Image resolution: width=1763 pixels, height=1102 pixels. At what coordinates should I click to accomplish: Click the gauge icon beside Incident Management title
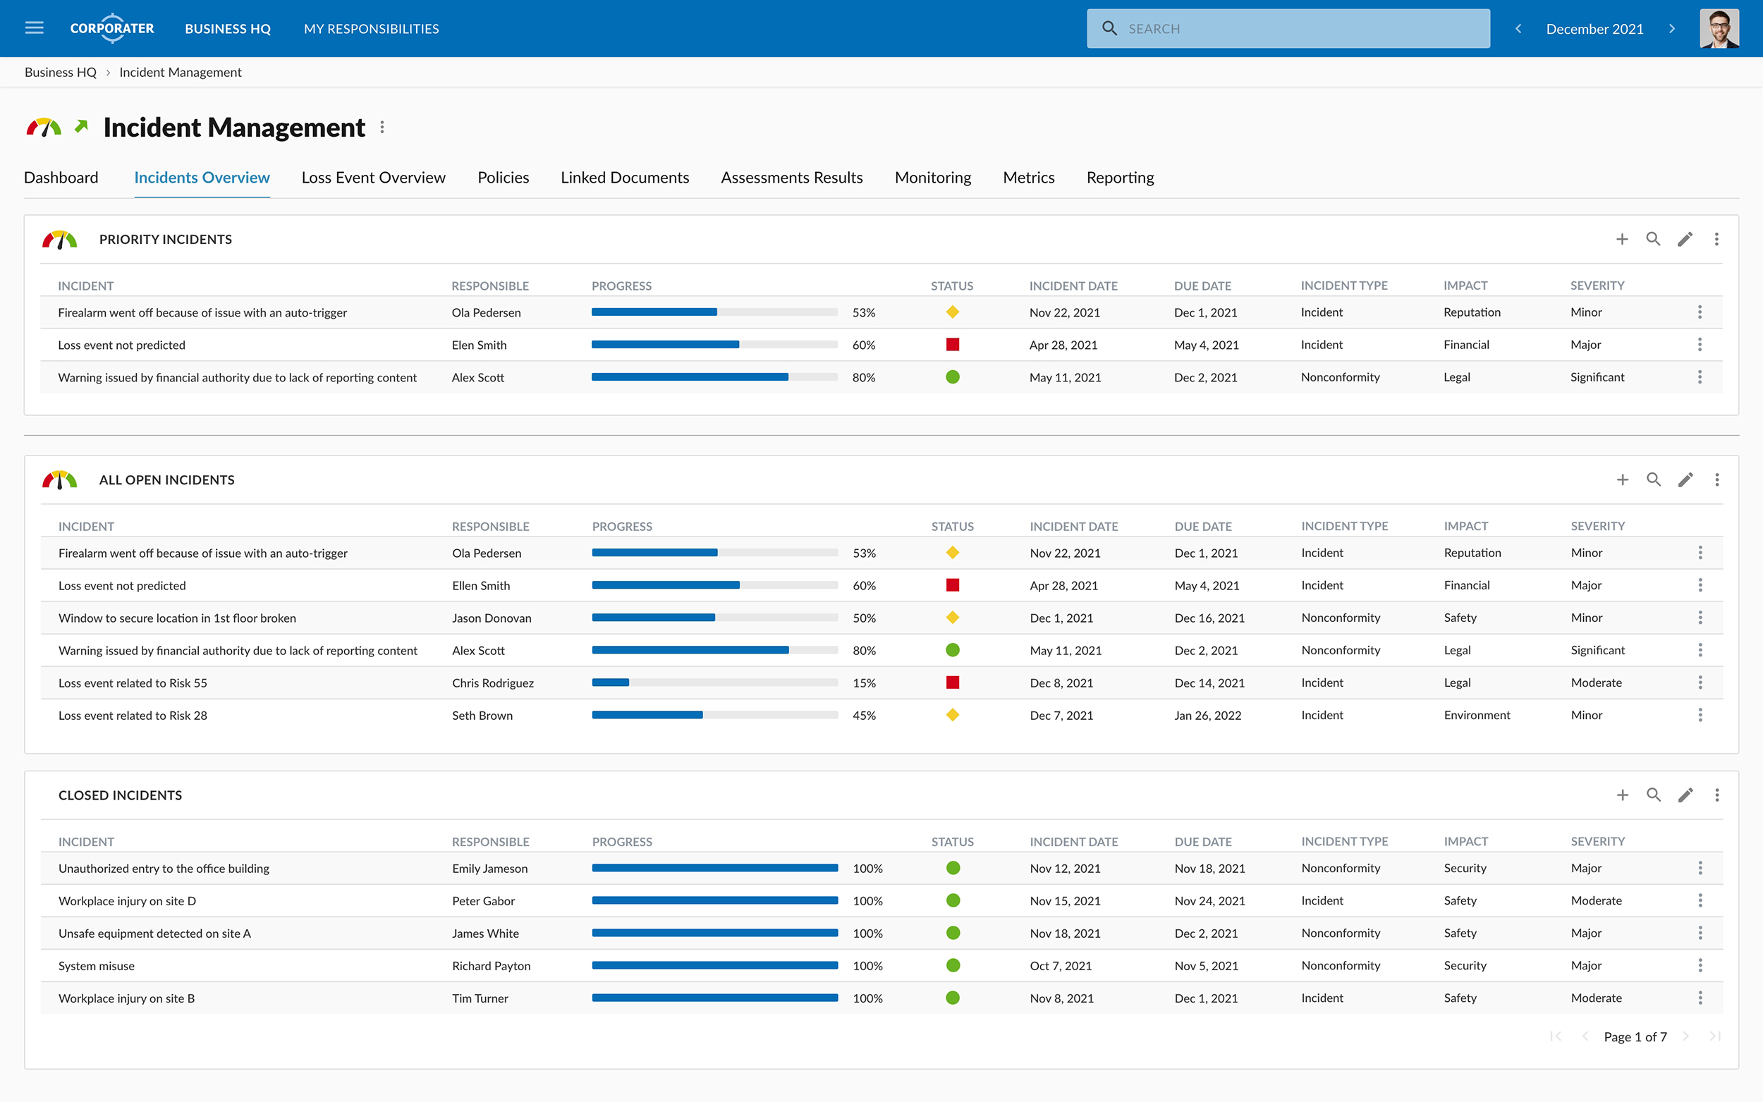[44, 128]
